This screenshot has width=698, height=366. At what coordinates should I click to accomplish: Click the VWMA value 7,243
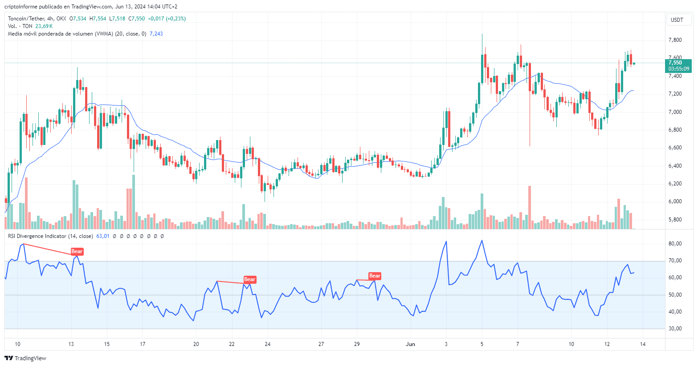pyautogui.click(x=156, y=34)
